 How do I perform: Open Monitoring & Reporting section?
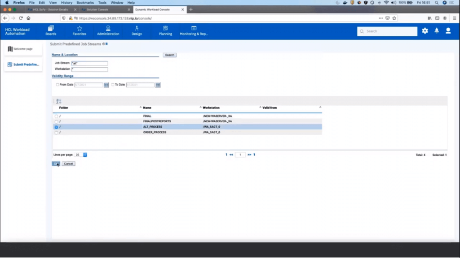point(194,31)
